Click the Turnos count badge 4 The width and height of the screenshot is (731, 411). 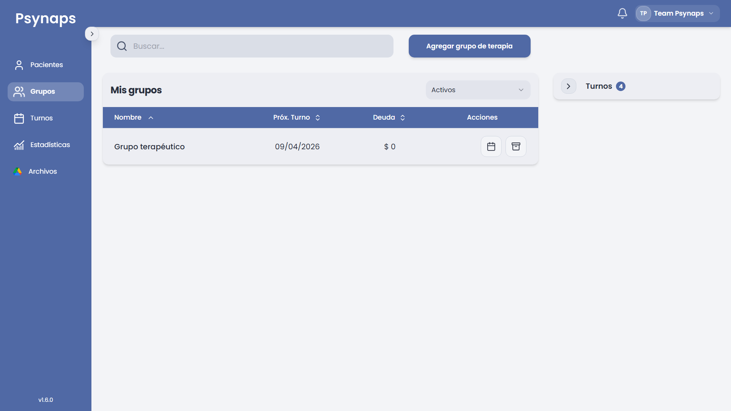(621, 86)
